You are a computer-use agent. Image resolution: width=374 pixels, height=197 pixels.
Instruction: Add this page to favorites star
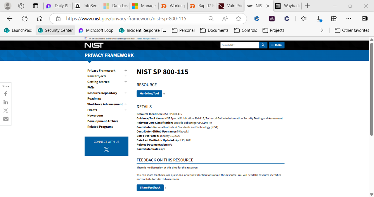[x=238, y=19]
